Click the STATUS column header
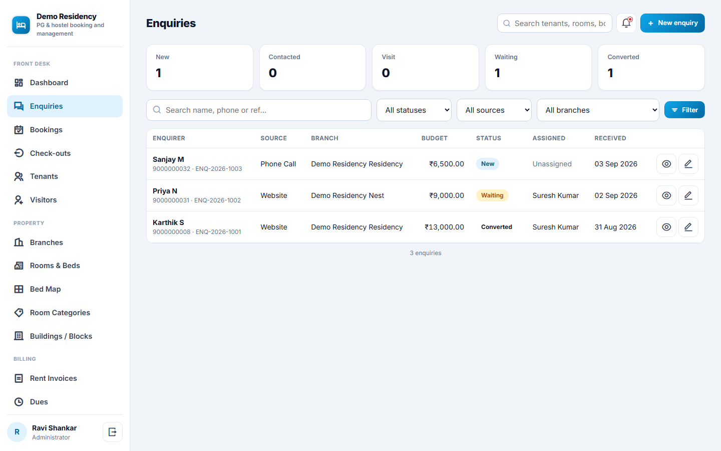Screen dimensions: 721x451 (488, 138)
